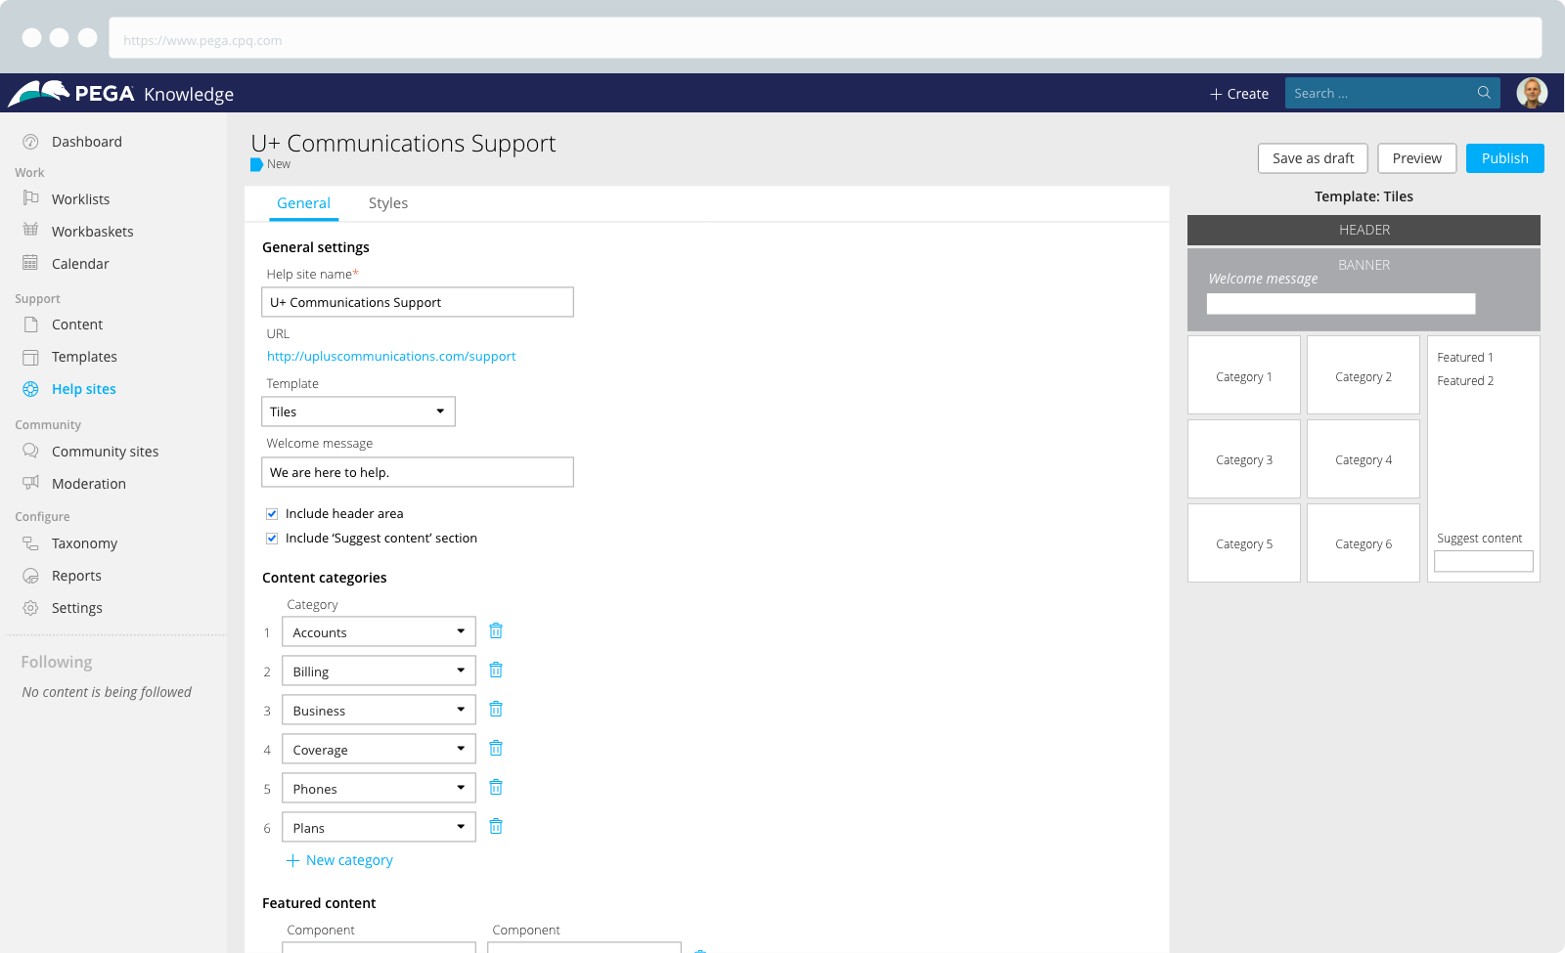The width and height of the screenshot is (1565, 953).
Task: Open the uplus communications support URL link
Action: point(391,357)
